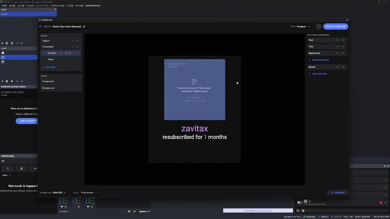Select the highlighted display capture source in OBS

[x=19, y=57]
